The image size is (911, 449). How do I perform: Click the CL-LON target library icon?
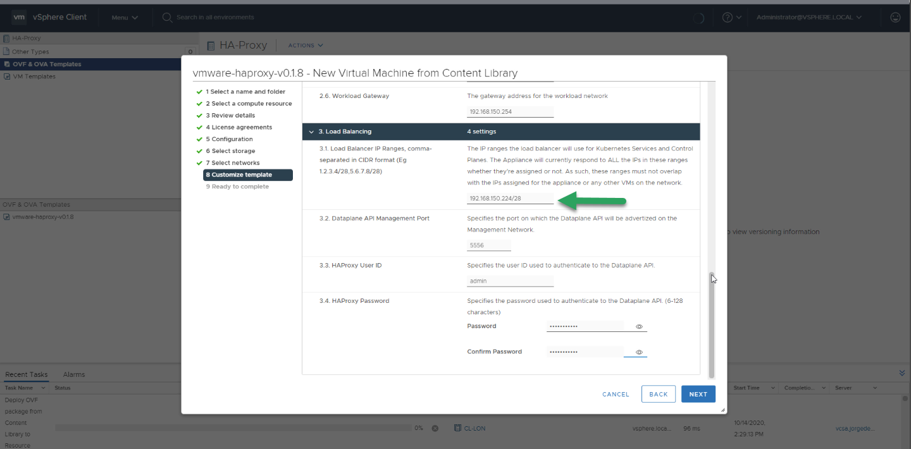pyautogui.click(x=458, y=428)
